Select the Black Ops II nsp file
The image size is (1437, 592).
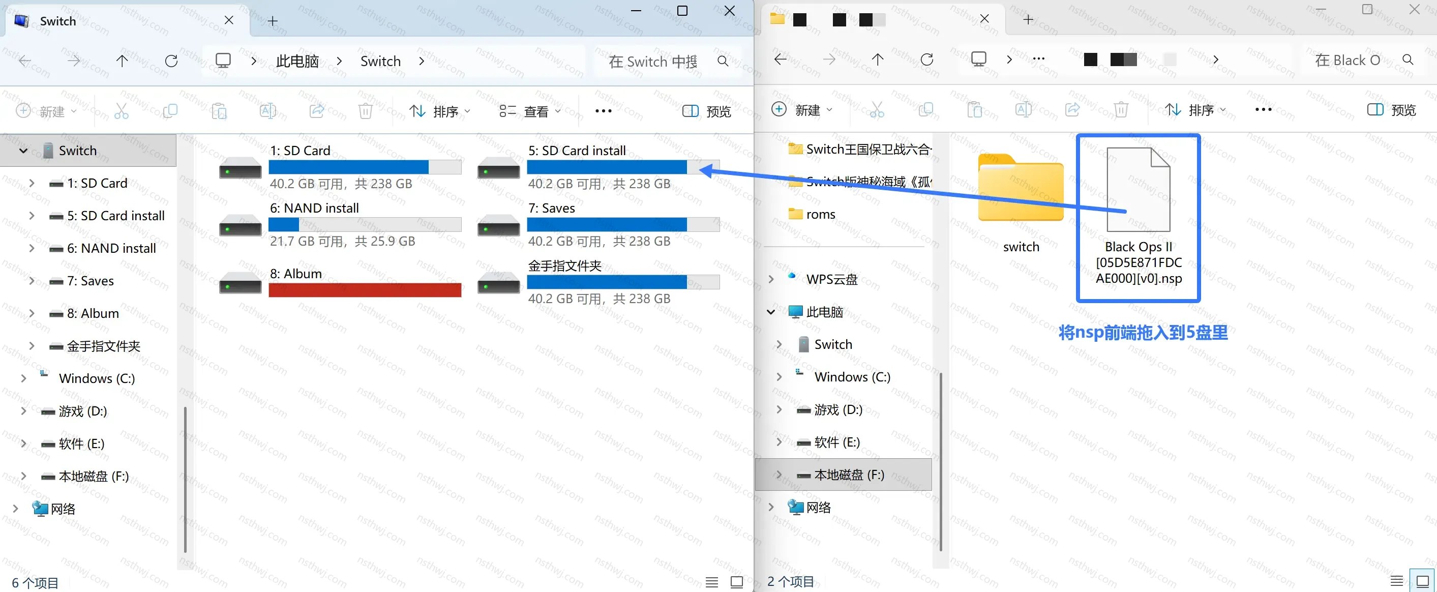click(1138, 218)
